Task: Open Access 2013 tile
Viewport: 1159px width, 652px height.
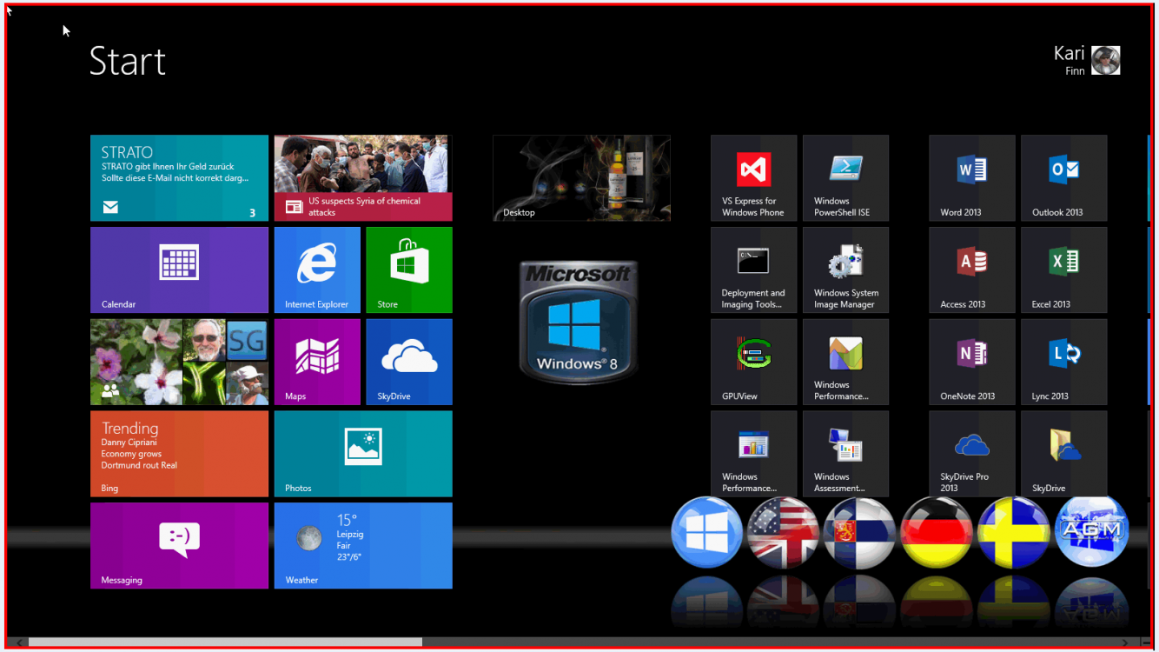Action: [x=971, y=269]
